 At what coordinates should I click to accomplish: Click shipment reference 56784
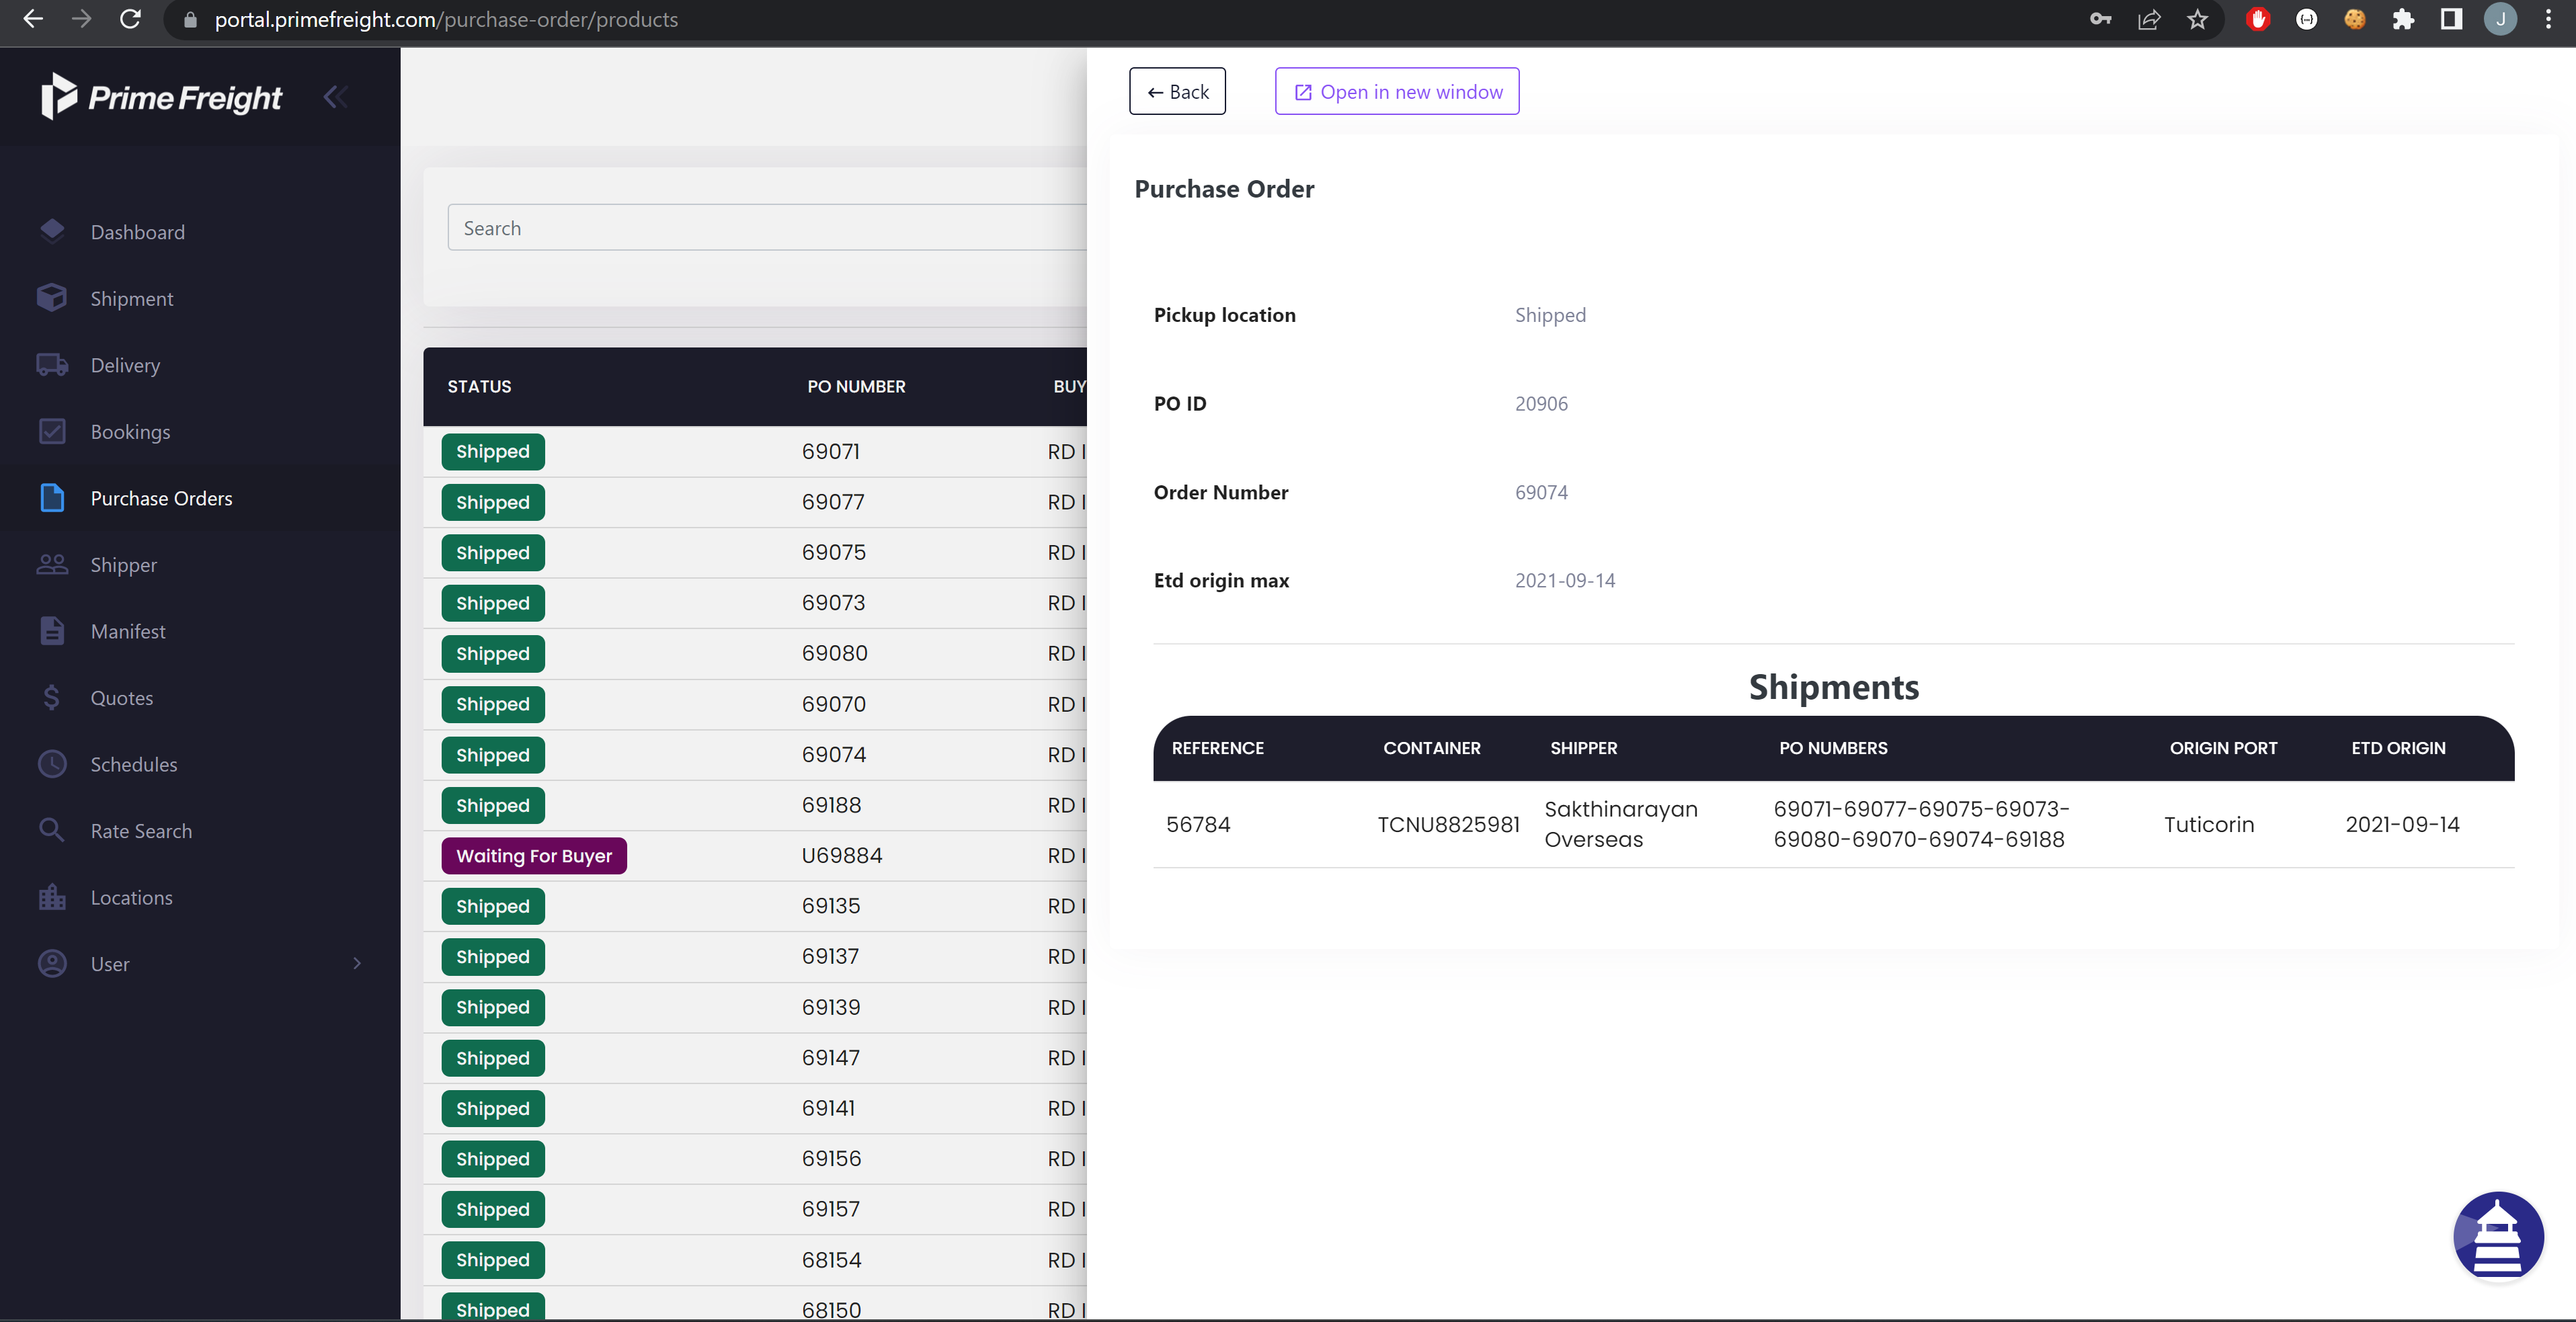[x=1198, y=824]
